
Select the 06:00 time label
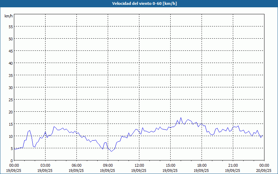(76, 165)
